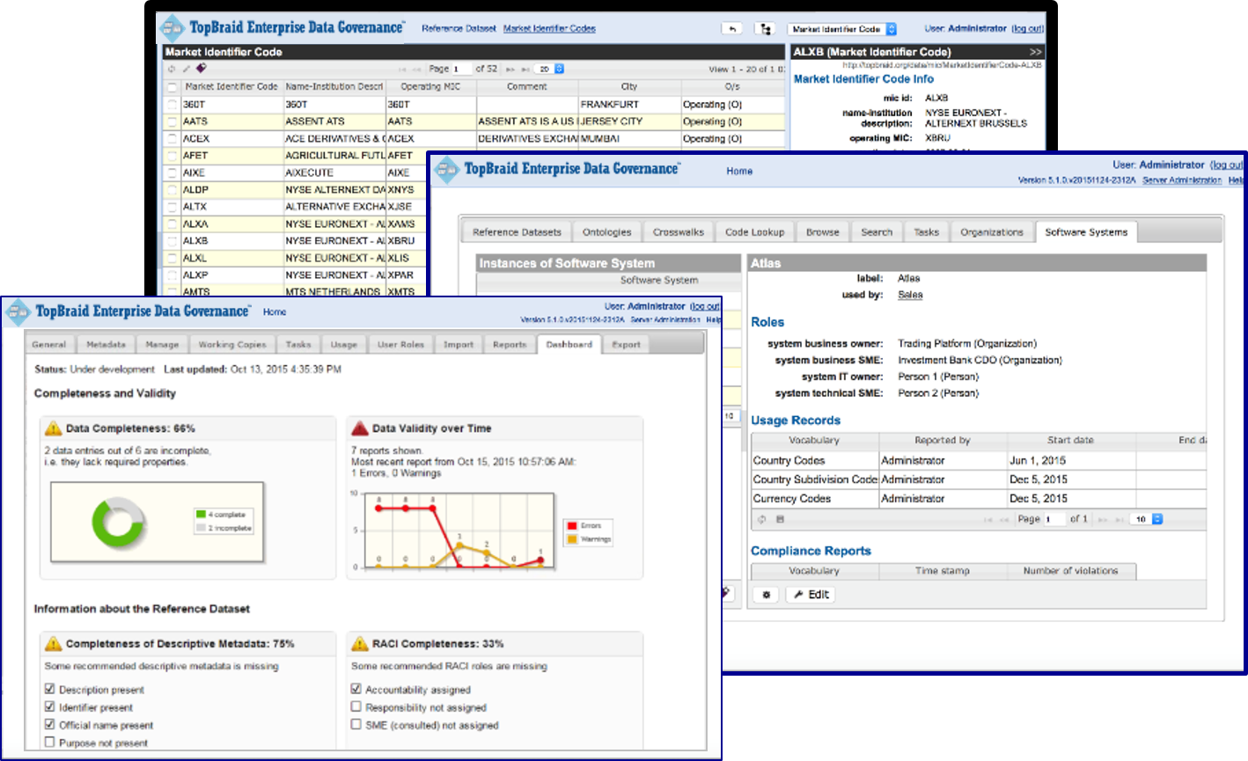Click the Sales link next to used by
1248x761 pixels.
pos(910,295)
